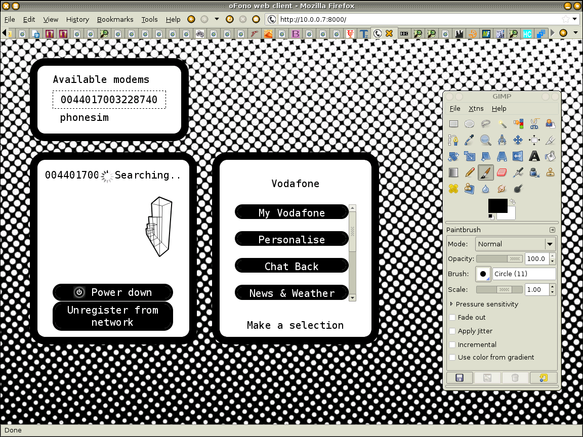The width and height of the screenshot is (583, 437).
Task: Select GIMP Zoom magnifier tool
Action: tap(486, 140)
